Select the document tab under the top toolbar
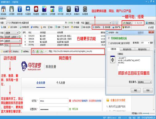Image resolution: width=156 pixels, height=119 pixels. point(3,18)
